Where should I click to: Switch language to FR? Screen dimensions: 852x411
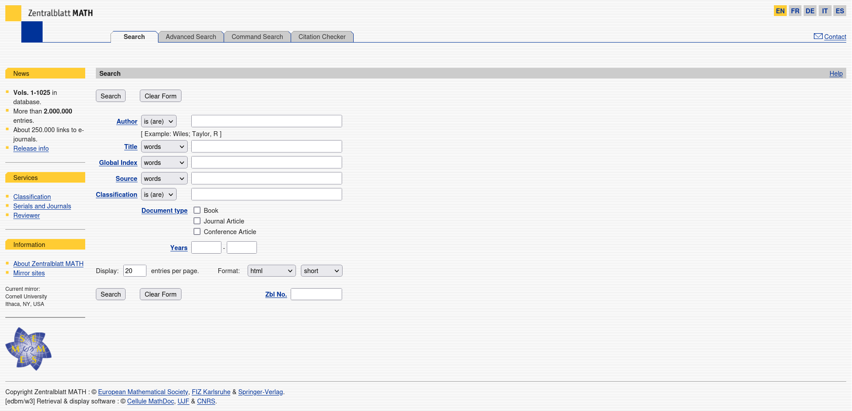(x=795, y=11)
